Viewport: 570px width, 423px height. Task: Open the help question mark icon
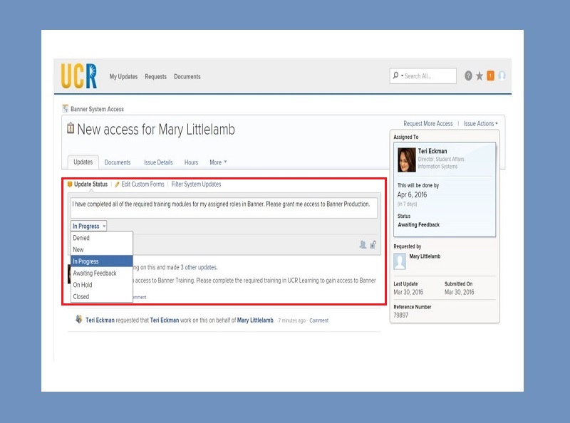468,76
